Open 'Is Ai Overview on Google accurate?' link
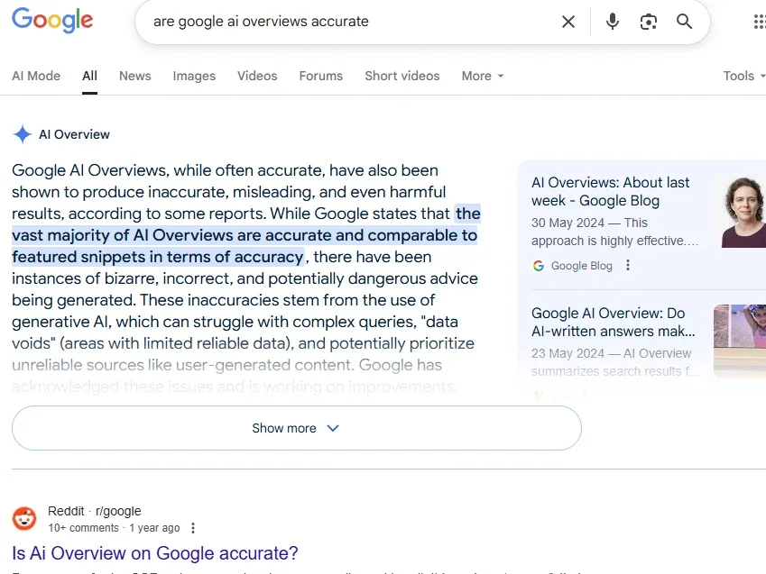Image resolution: width=766 pixels, height=574 pixels. point(155,553)
